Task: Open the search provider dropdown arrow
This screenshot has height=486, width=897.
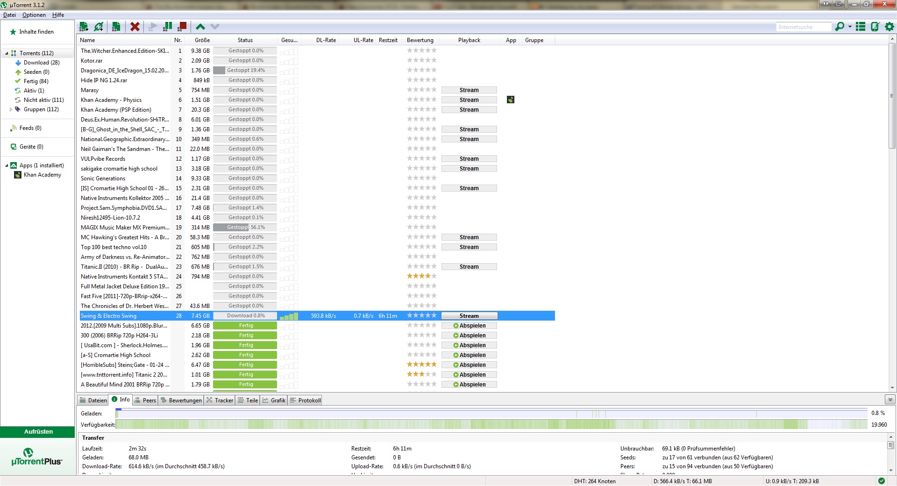Action: pyautogui.click(x=850, y=27)
